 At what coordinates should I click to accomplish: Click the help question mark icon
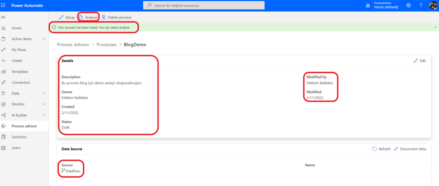[x=421, y=5]
